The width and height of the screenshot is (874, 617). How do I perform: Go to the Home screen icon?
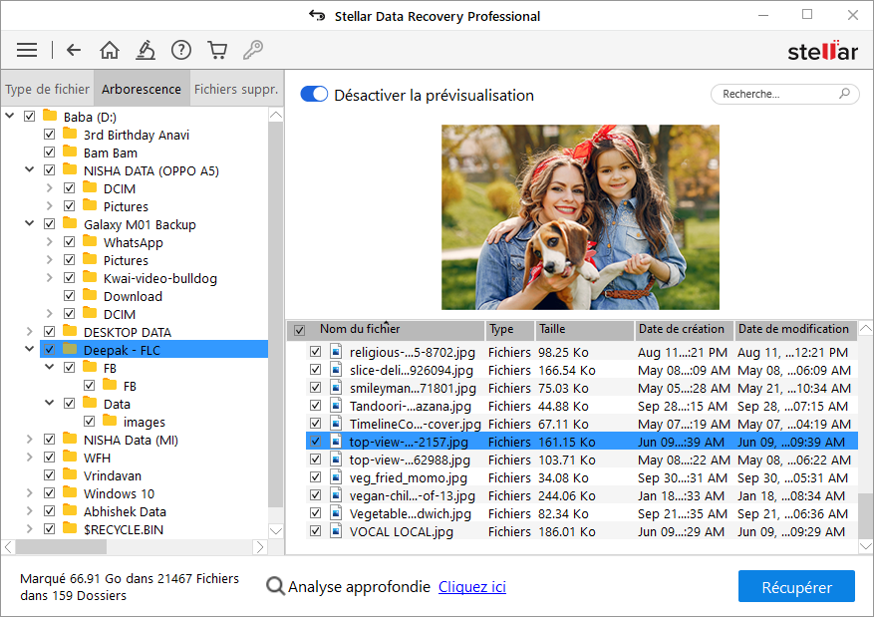click(x=110, y=50)
